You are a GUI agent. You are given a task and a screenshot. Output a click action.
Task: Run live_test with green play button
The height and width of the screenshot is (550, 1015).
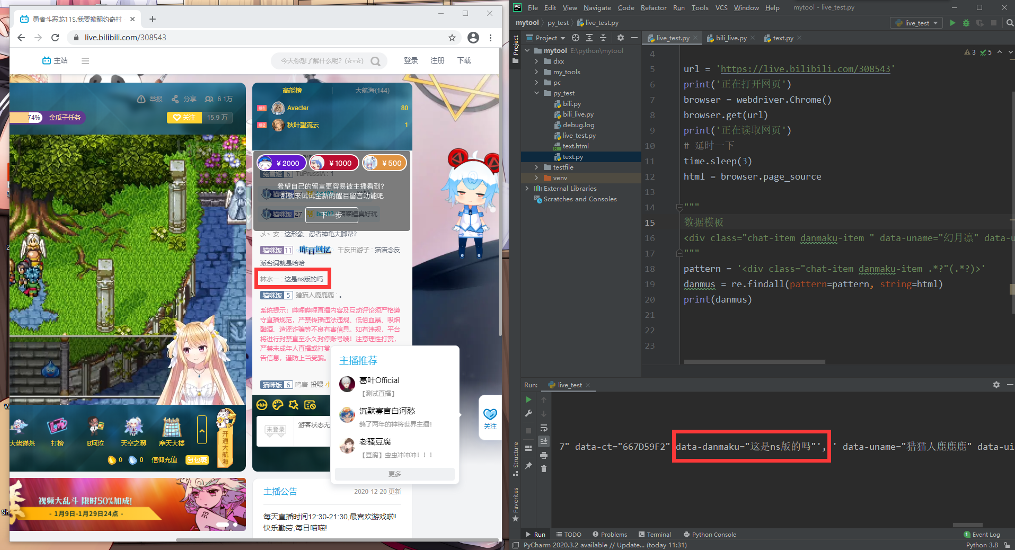coord(952,23)
